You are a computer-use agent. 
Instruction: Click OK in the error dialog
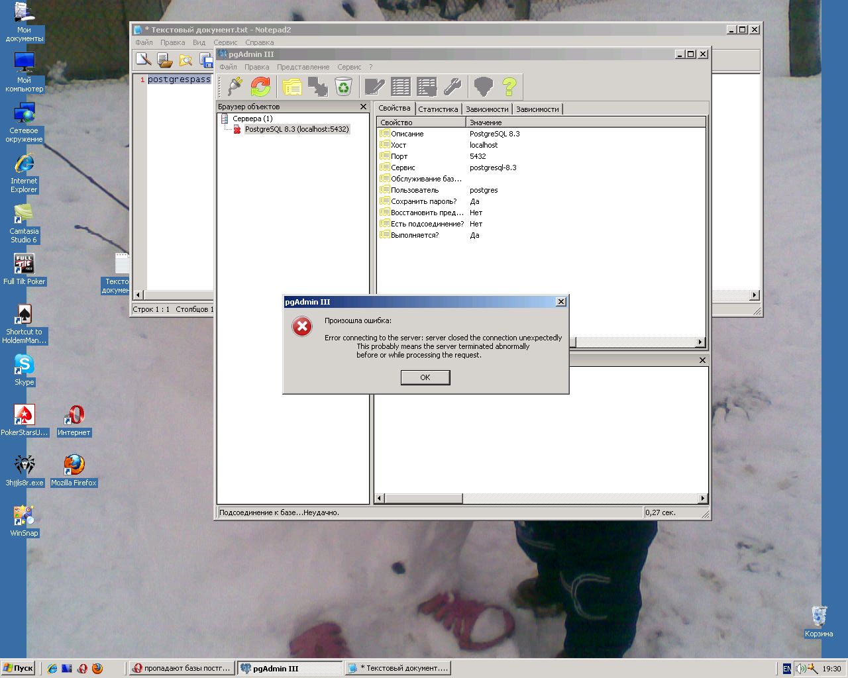click(425, 377)
